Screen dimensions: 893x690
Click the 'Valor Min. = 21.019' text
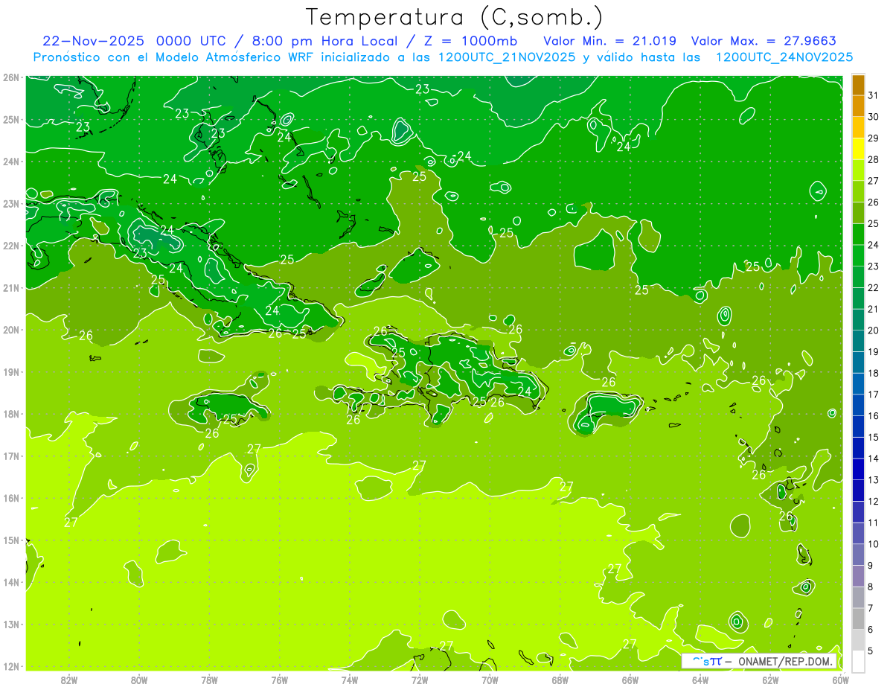(x=610, y=41)
